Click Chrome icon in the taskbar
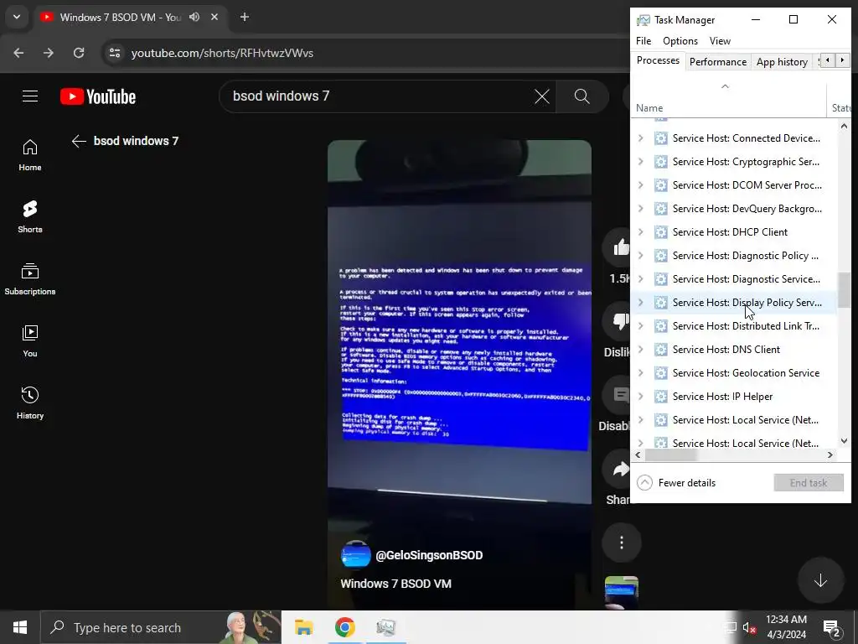 click(344, 627)
